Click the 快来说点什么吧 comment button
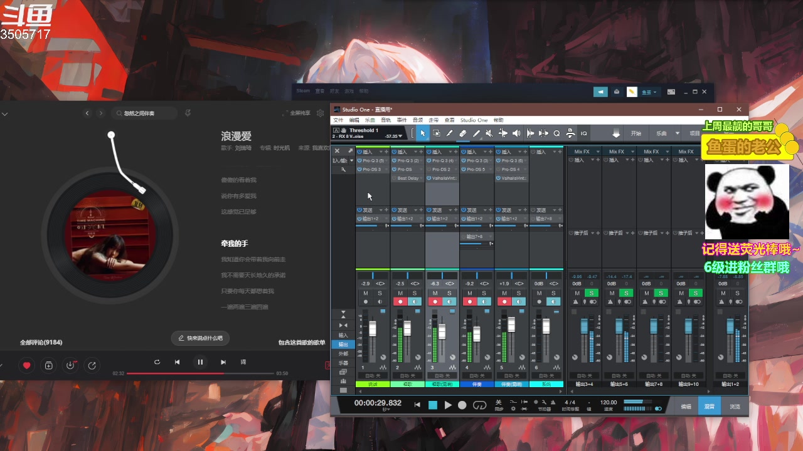The width and height of the screenshot is (803, 451). (x=200, y=338)
